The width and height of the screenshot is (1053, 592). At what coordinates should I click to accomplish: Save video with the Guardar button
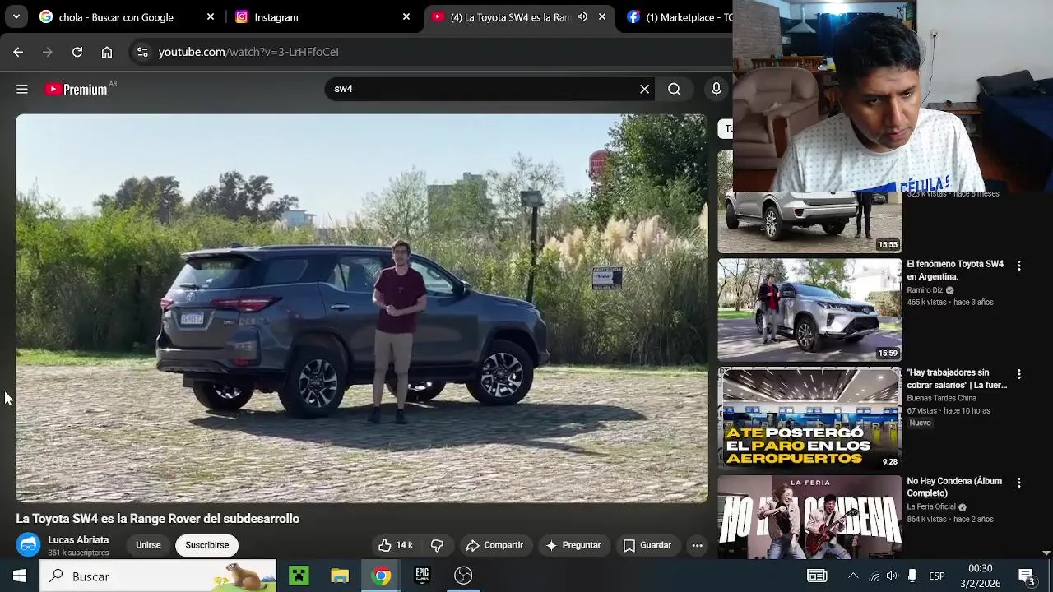(647, 545)
